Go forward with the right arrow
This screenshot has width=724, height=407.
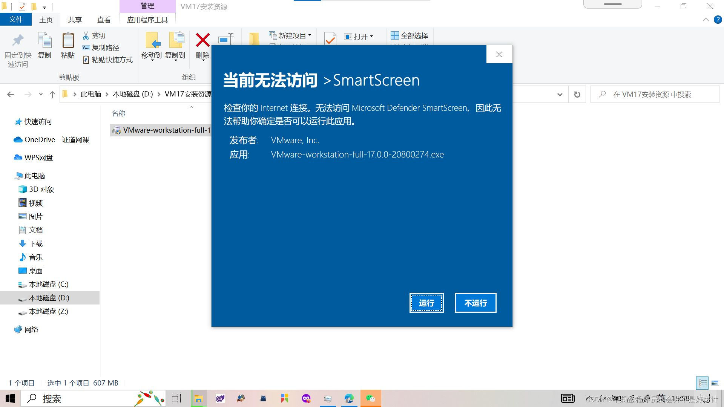coord(28,94)
